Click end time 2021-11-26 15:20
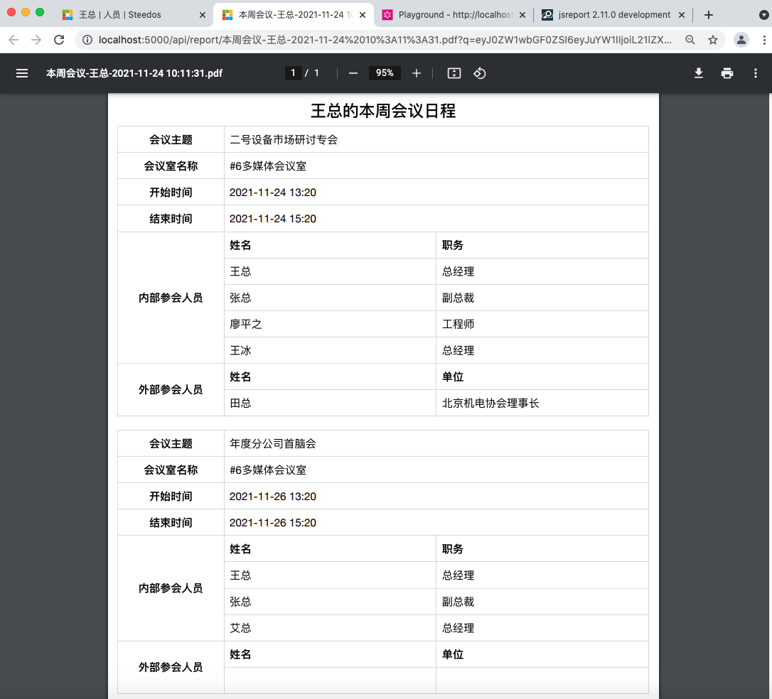 pos(273,523)
